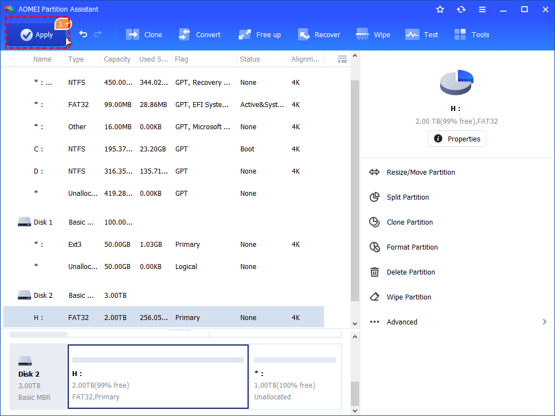
Task: Click the Delete Partition trash icon
Action: coord(375,272)
